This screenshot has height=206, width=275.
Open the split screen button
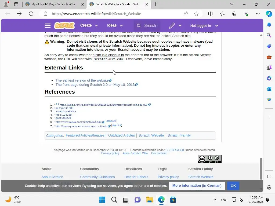tap(210, 14)
